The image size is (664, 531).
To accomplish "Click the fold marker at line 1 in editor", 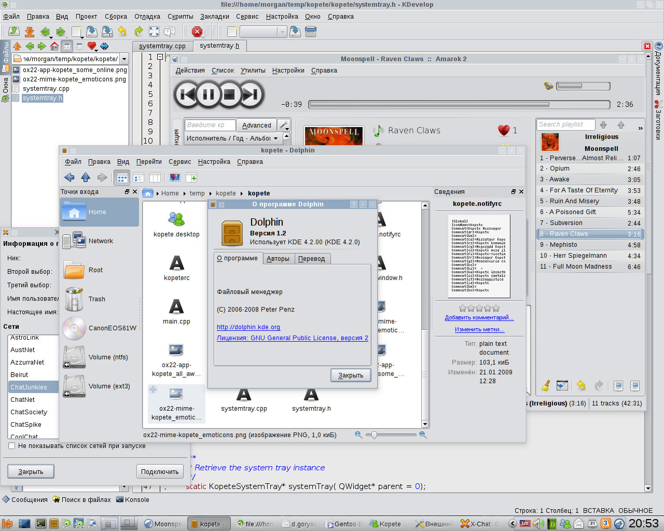I will tap(160, 57).
